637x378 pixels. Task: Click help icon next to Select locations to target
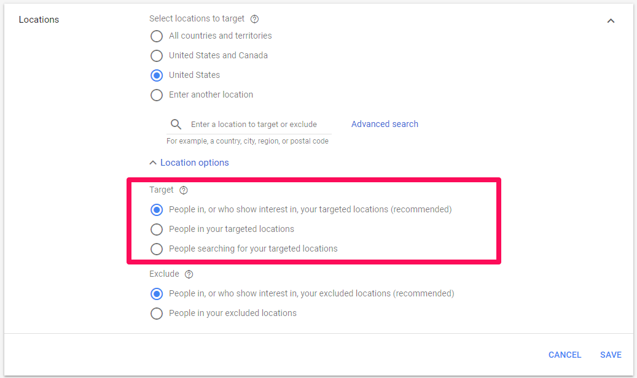pos(255,19)
